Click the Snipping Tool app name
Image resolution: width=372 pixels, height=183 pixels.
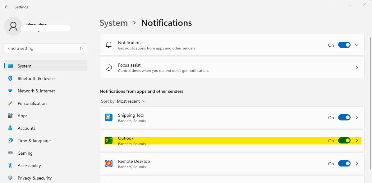(x=131, y=115)
